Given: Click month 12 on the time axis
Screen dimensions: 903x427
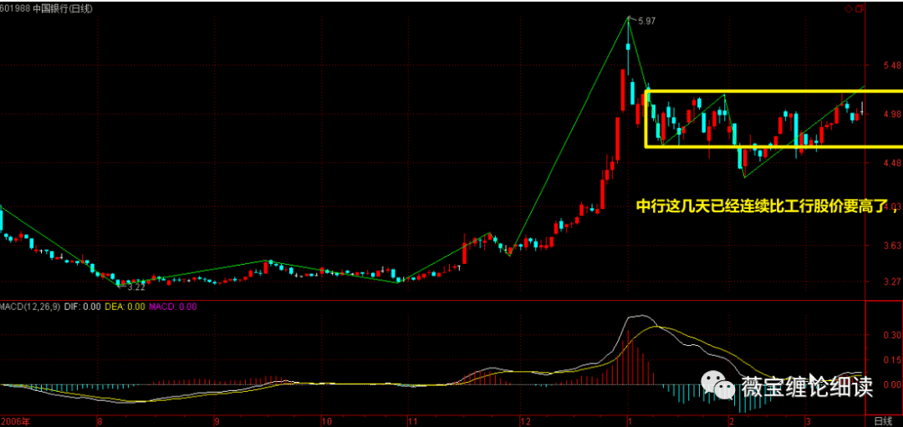Looking at the screenshot, I should tap(525, 420).
